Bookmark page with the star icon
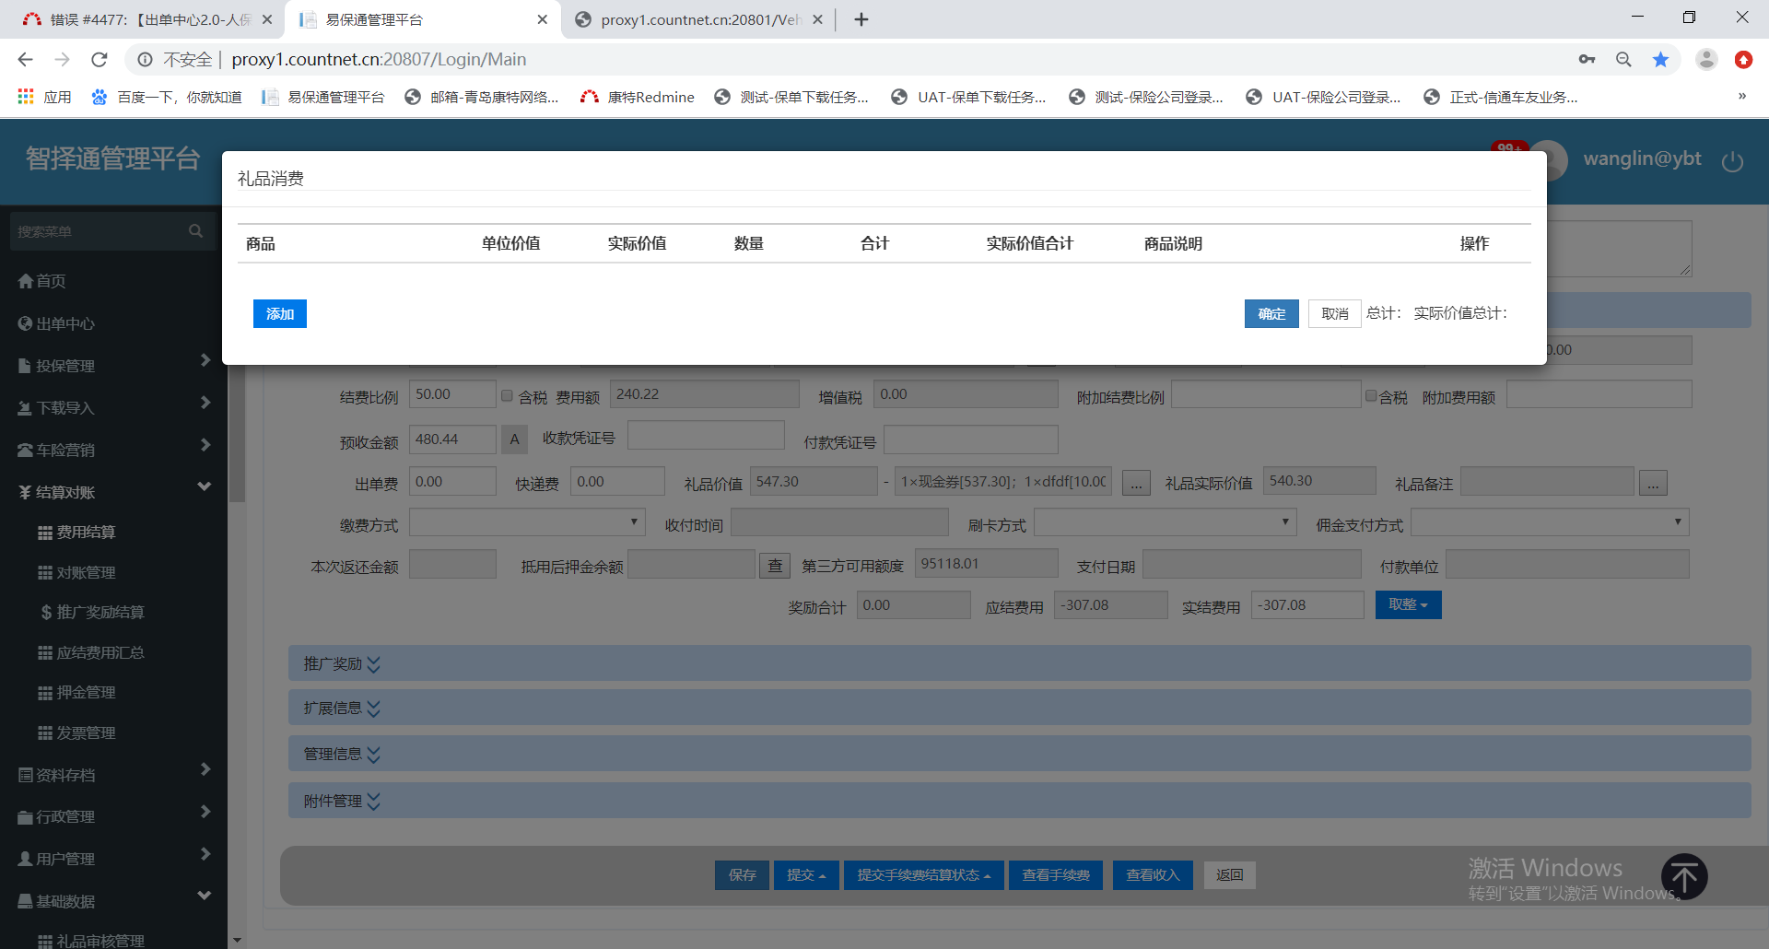1769x949 pixels. tap(1660, 60)
